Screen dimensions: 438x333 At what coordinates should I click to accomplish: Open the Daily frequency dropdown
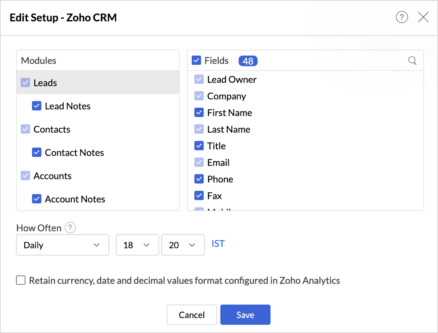coord(63,245)
